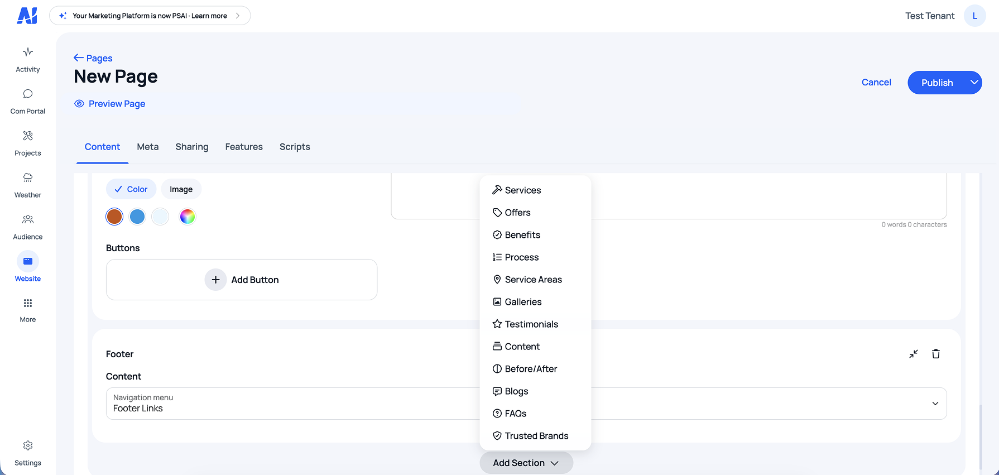
Task: Click into the text editor area above the word count
Action: point(669,196)
